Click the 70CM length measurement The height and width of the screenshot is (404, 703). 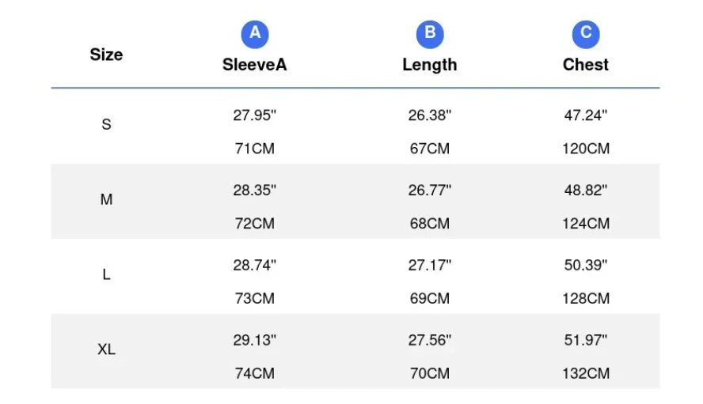(x=430, y=373)
